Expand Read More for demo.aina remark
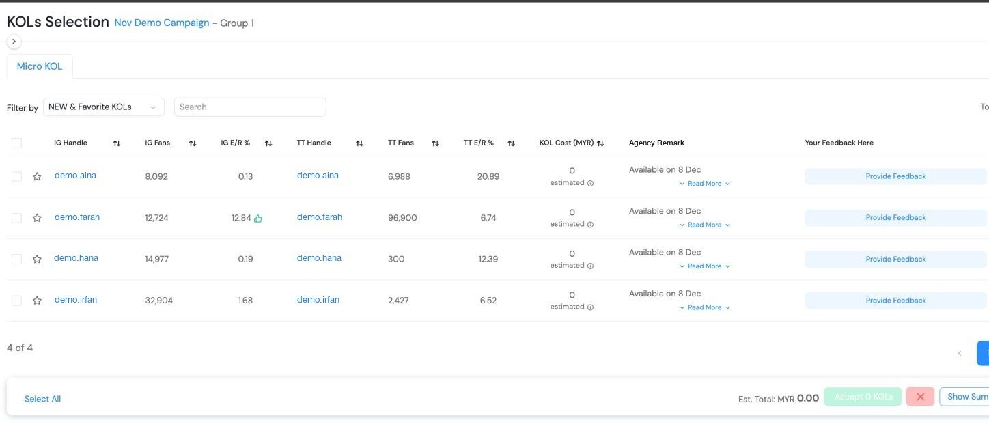Viewport: 989px width, 433px height. point(705,184)
